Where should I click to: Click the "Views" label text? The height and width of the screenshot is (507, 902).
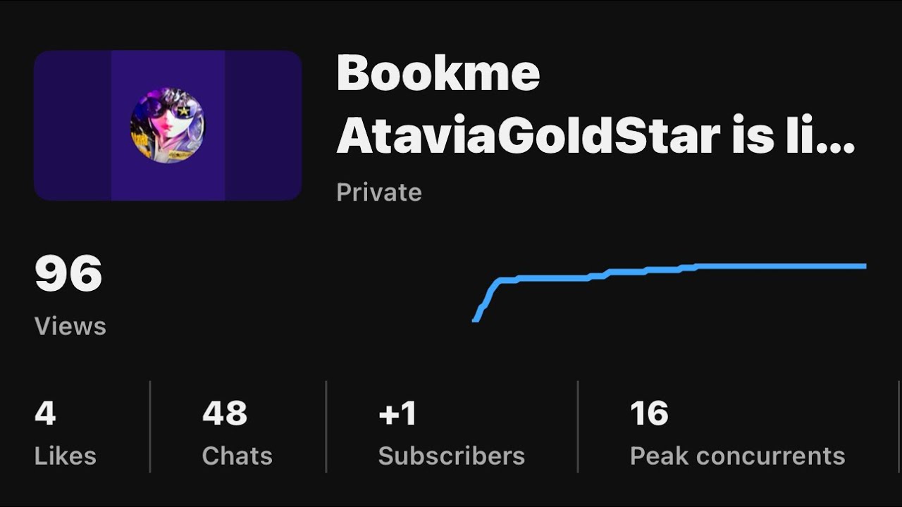tap(70, 326)
